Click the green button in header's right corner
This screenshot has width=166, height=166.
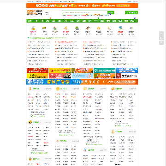(131, 12)
